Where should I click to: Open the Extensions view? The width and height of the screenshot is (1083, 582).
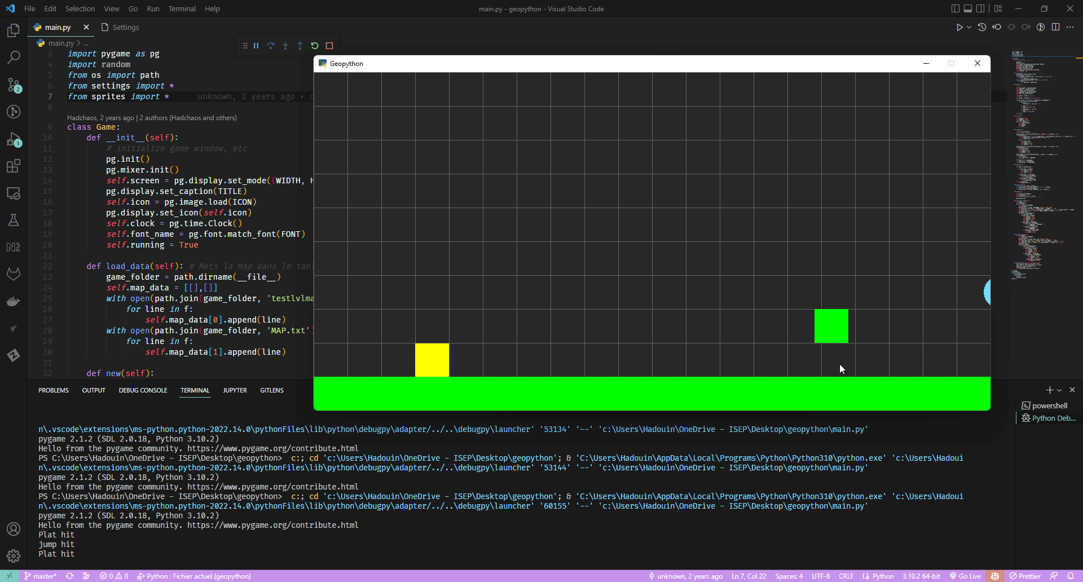tap(14, 166)
